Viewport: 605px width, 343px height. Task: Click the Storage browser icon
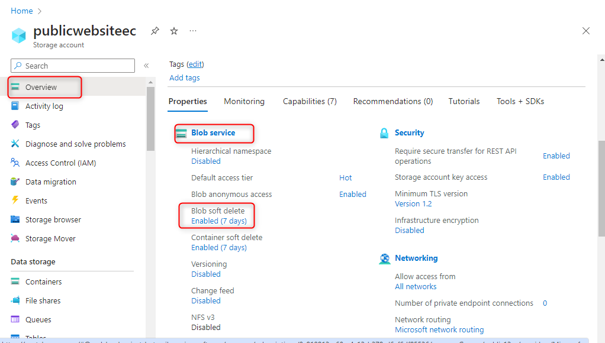pos(15,219)
